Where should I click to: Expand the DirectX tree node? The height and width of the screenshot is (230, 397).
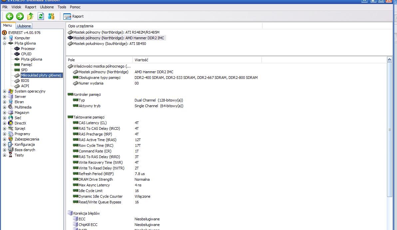click(x=4, y=123)
